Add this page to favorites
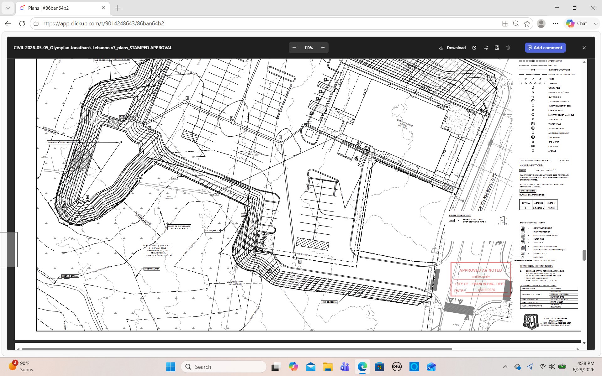 (x=527, y=23)
